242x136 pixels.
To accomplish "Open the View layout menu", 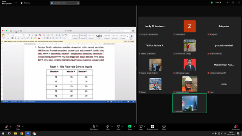I will point(218,3).
